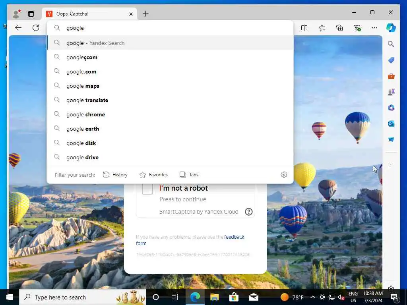Close the Oops, Captcha! tab
407x305 pixels.
[131, 14]
